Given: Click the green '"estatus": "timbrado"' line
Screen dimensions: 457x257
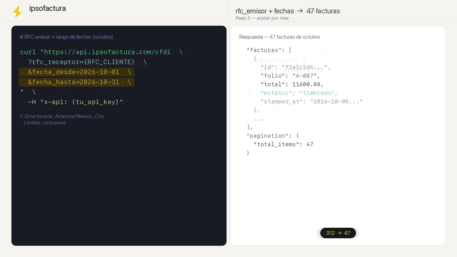Looking at the screenshot, I should pyautogui.click(x=299, y=93).
